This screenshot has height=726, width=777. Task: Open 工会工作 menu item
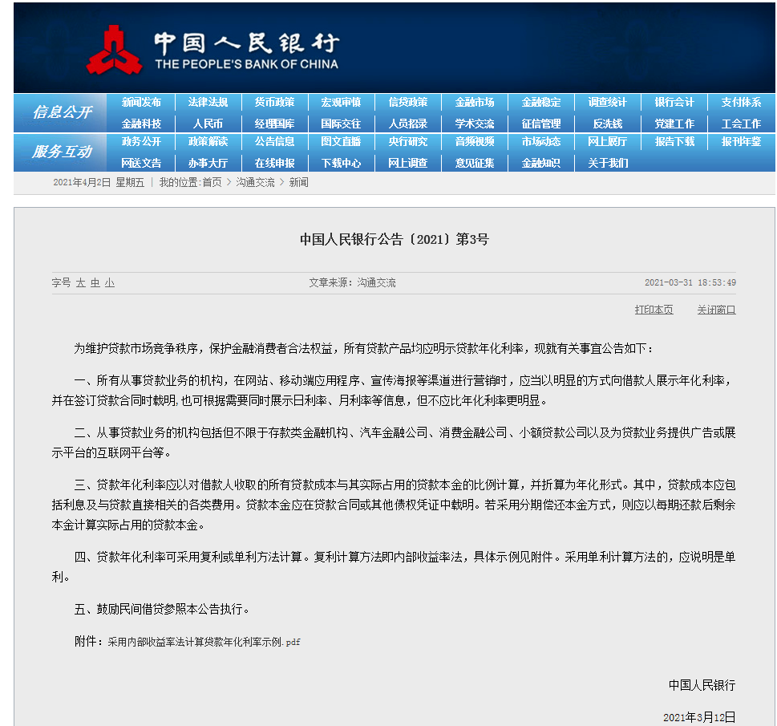[741, 124]
